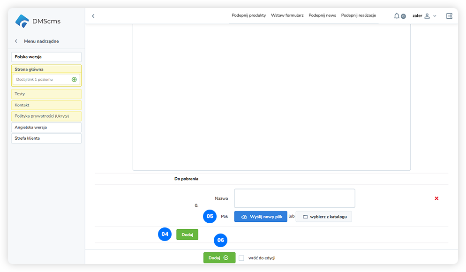Click the green arrow in Dodaj link field
The width and height of the screenshot is (466, 272).
[x=74, y=80]
